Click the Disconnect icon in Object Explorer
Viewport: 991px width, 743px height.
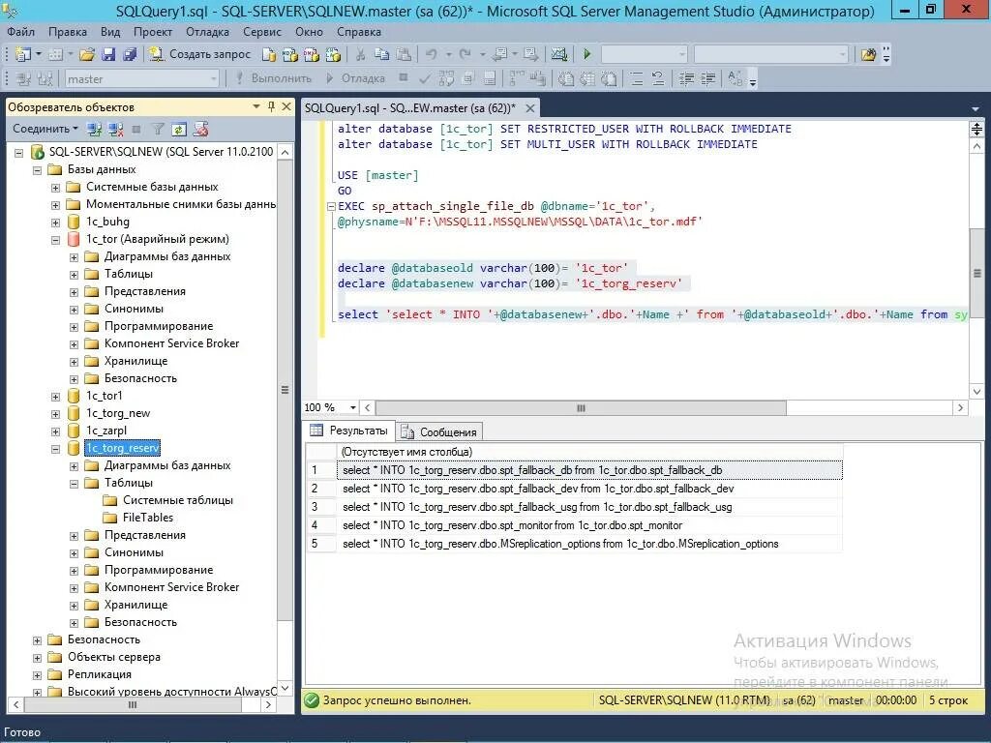click(x=116, y=130)
